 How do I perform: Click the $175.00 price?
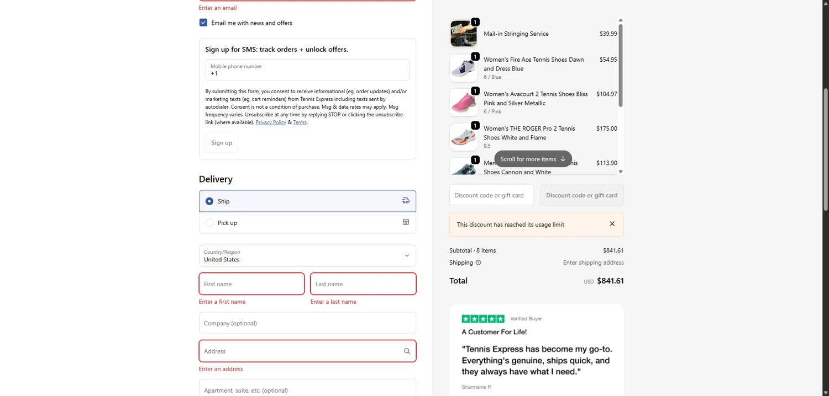pos(607,129)
